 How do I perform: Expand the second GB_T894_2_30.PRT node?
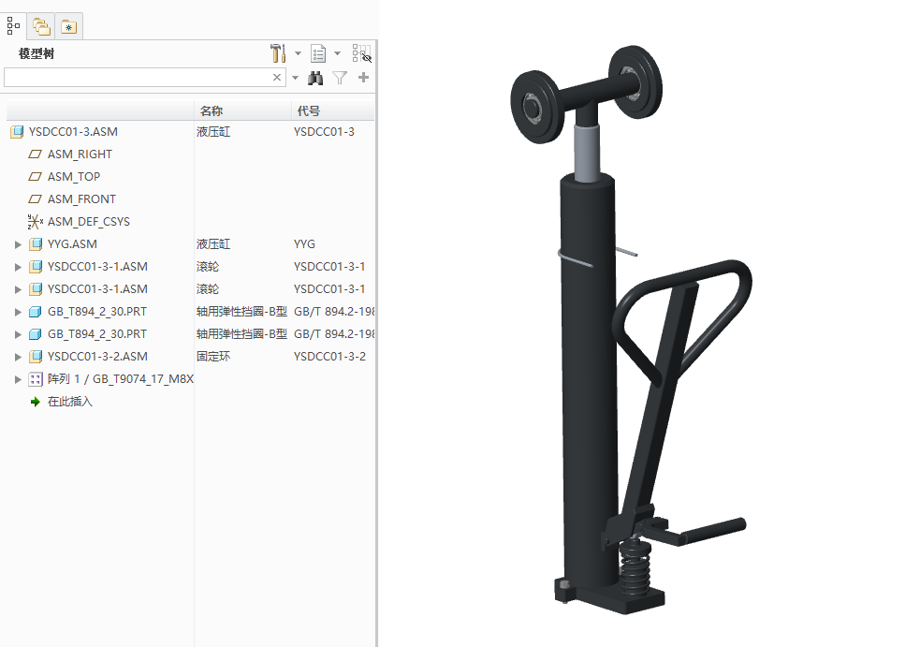click(x=18, y=334)
